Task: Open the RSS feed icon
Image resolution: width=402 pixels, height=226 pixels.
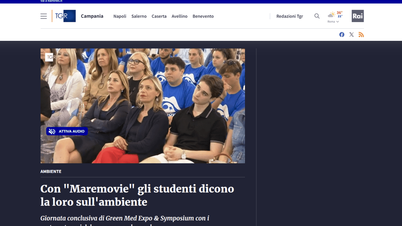Action: tap(361, 35)
